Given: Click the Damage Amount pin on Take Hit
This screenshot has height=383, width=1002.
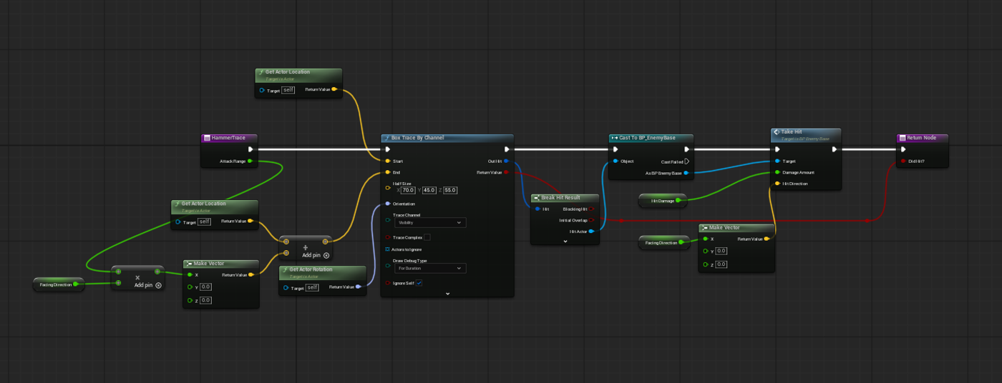Looking at the screenshot, I should tap(777, 172).
